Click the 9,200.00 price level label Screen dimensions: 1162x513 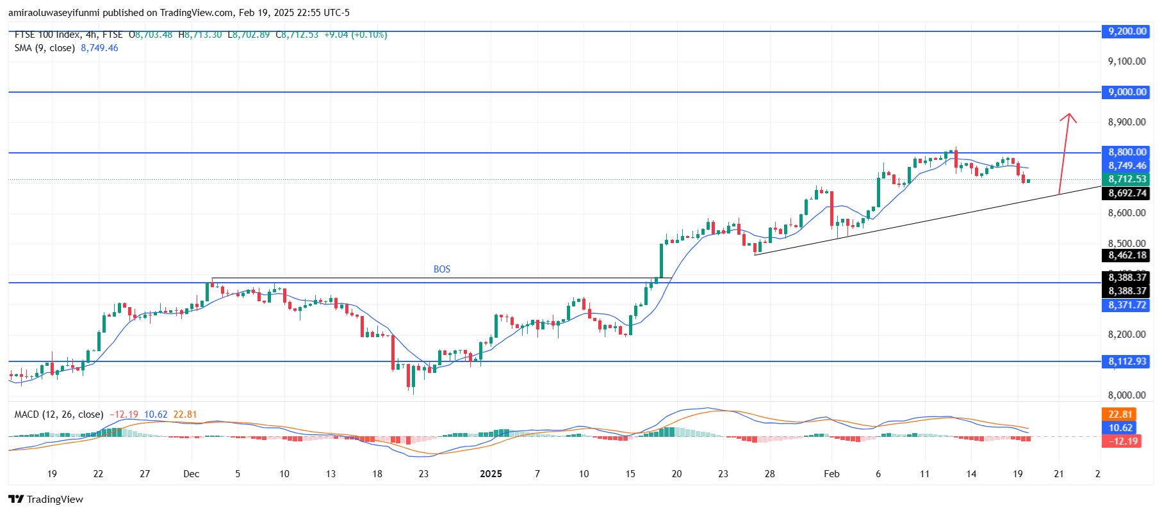click(1127, 31)
